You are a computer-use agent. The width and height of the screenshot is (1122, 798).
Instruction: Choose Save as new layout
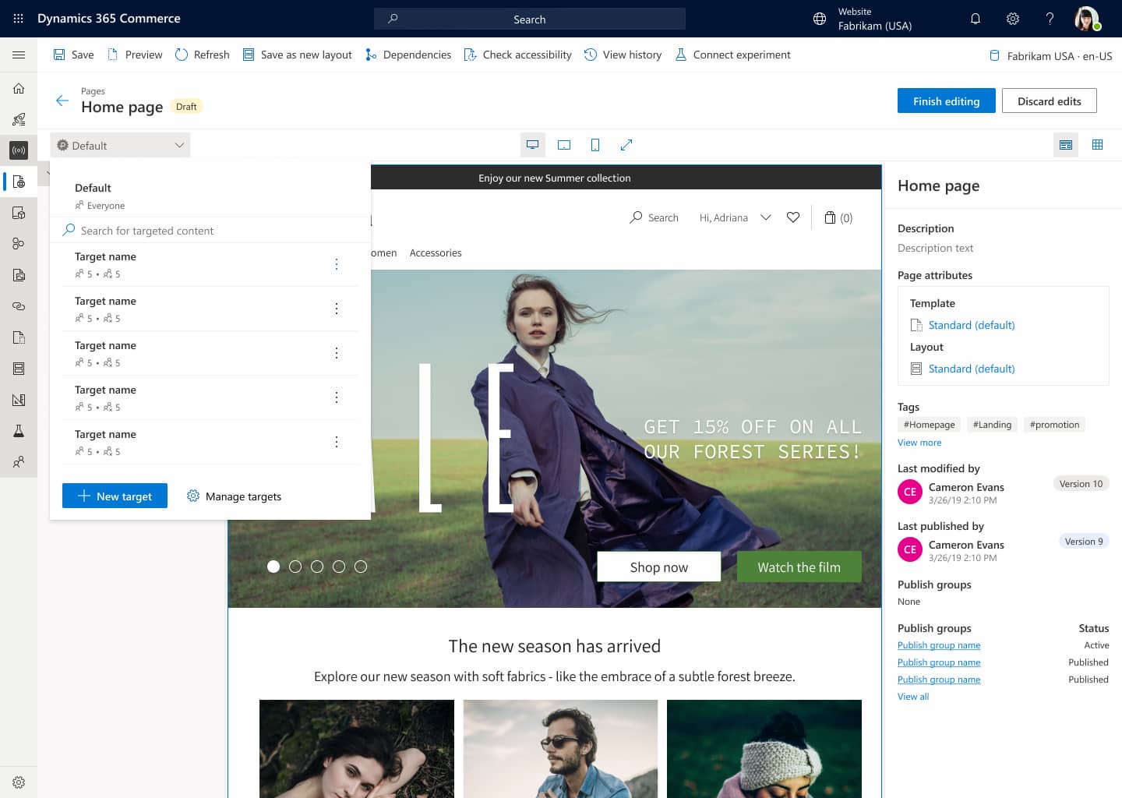(297, 55)
